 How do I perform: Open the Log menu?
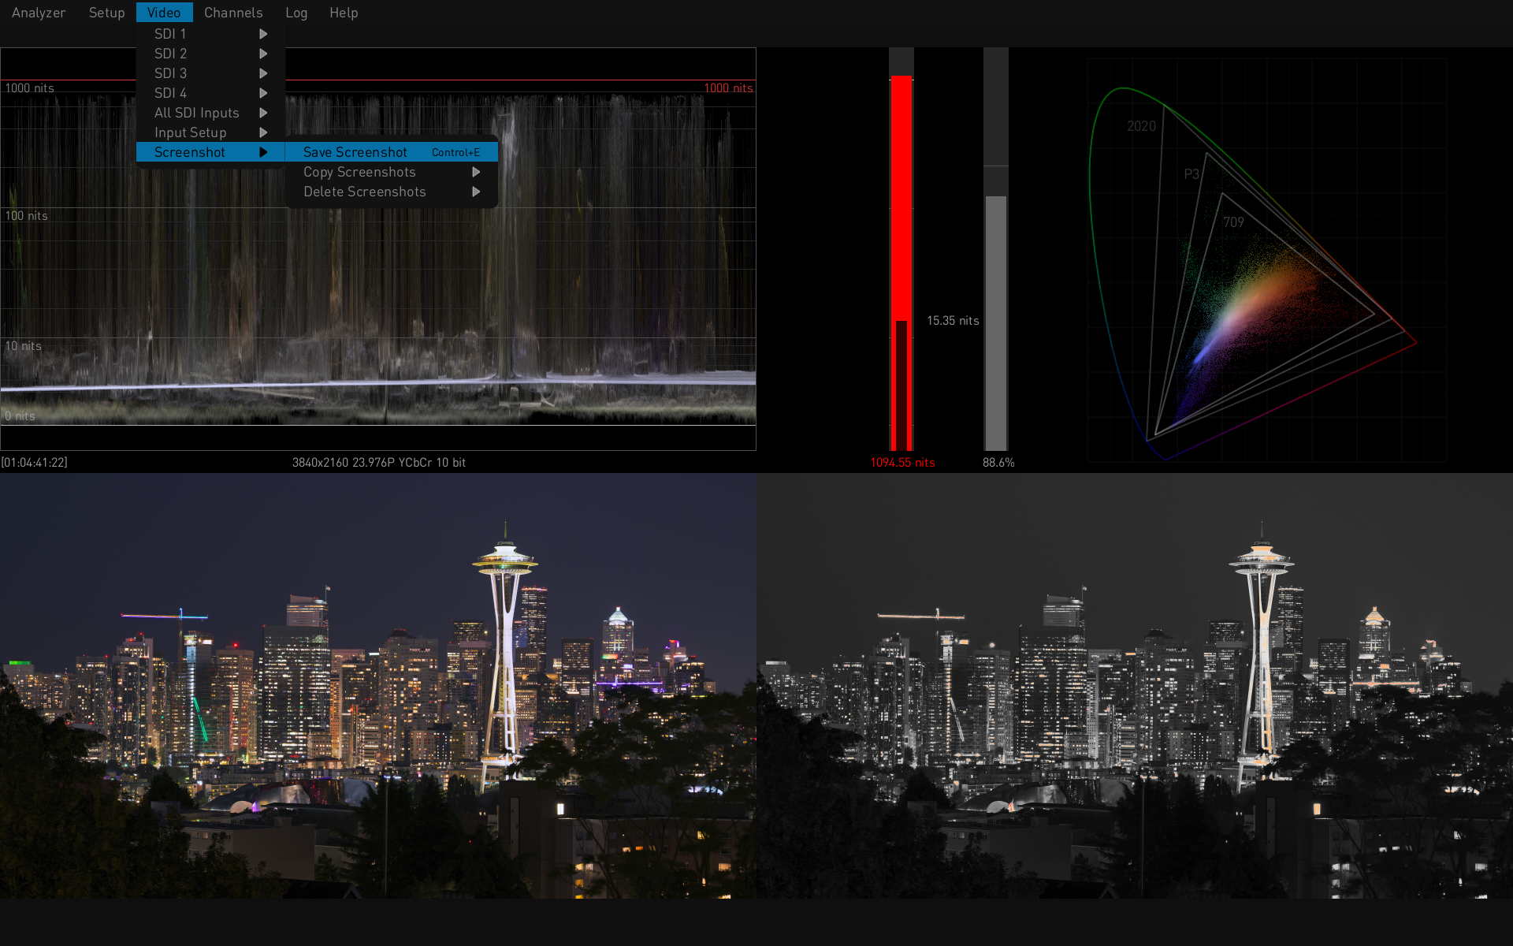(296, 13)
